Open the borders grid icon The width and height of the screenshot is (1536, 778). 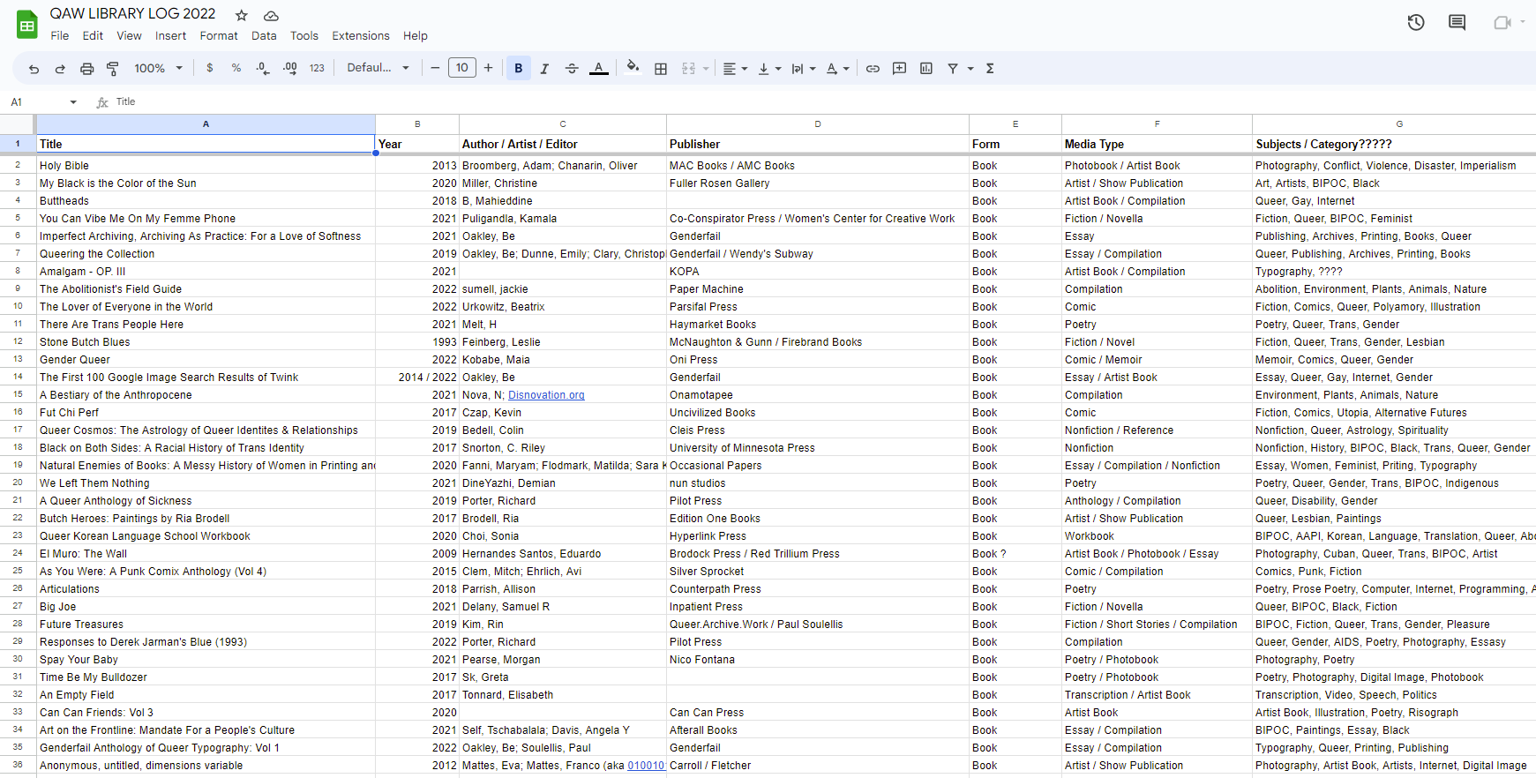tap(661, 68)
